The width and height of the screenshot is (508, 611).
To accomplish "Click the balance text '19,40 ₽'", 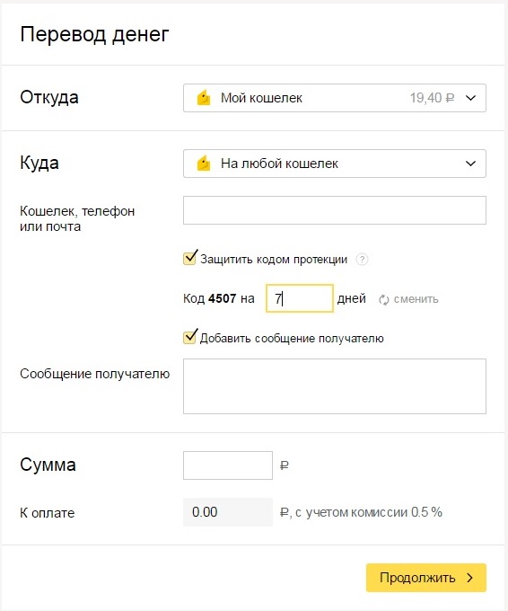I will tap(432, 98).
